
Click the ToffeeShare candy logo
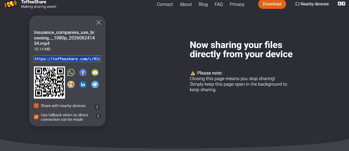pos(11,4)
